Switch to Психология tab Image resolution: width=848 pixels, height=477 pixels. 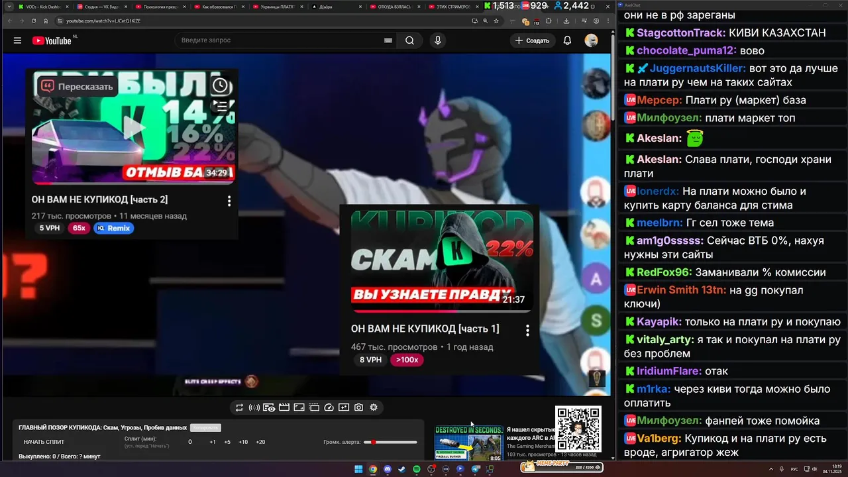pyautogui.click(x=162, y=7)
